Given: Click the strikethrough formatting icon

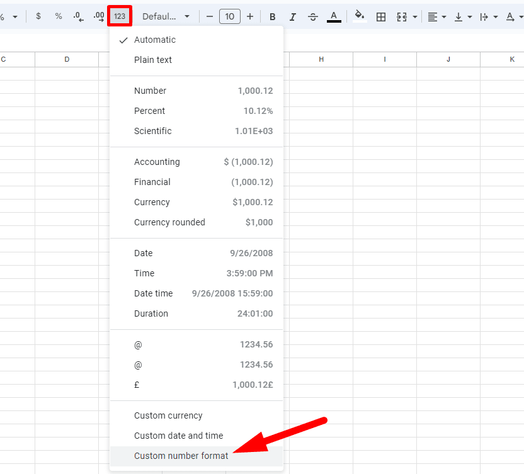Looking at the screenshot, I should click(x=313, y=16).
